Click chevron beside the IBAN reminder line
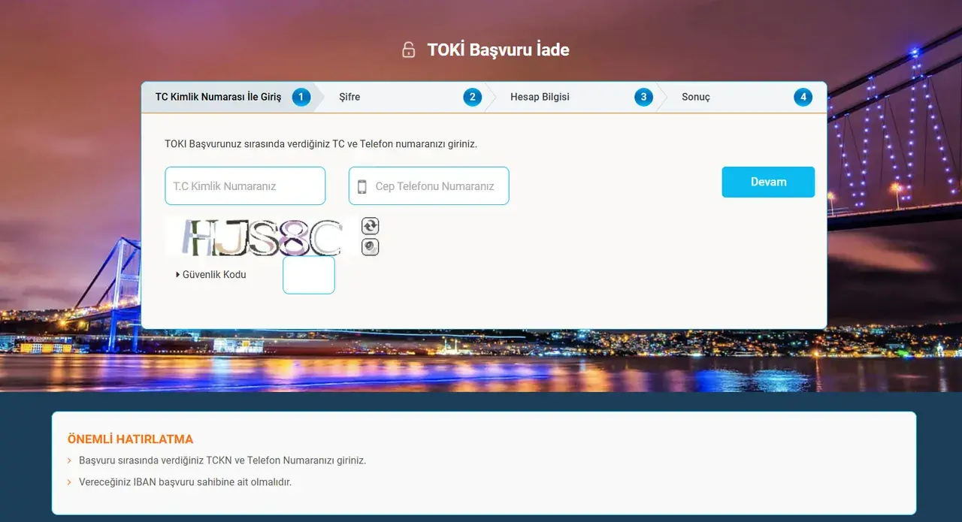The height and width of the screenshot is (522, 962). tap(69, 482)
